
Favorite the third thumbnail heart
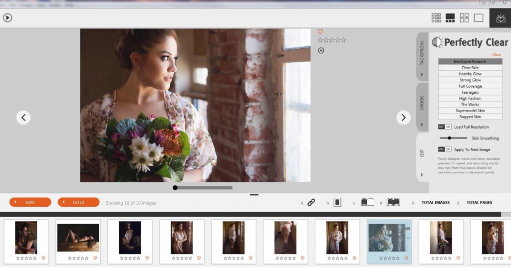click(x=147, y=258)
